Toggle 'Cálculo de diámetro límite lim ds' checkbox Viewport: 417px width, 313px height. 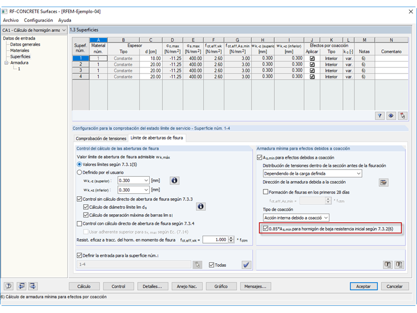coord(86,207)
